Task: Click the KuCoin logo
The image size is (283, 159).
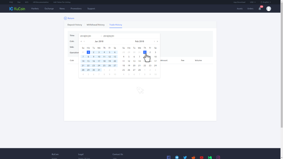Action: [17, 9]
